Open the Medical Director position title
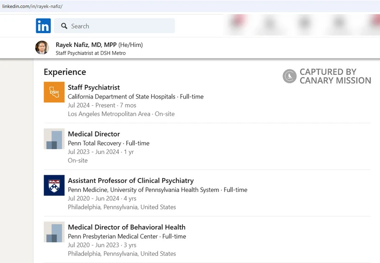The width and height of the screenshot is (380, 263). pos(94,134)
